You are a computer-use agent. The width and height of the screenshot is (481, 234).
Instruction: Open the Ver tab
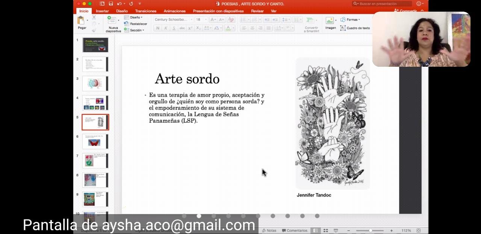pyautogui.click(x=274, y=11)
